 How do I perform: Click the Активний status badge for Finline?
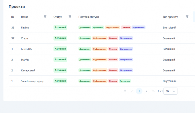(60, 27)
